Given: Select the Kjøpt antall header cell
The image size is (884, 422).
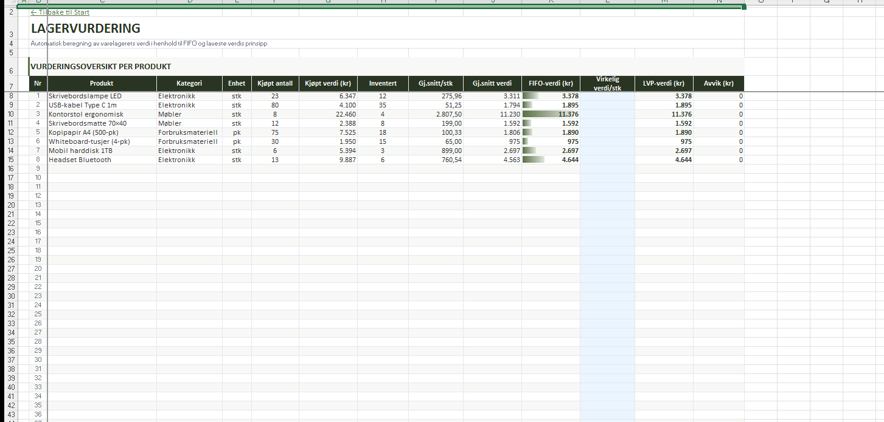Looking at the screenshot, I should pos(275,83).
